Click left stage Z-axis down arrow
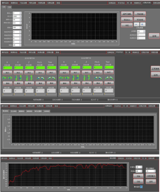160x192 pixels. tap(32, 78)
